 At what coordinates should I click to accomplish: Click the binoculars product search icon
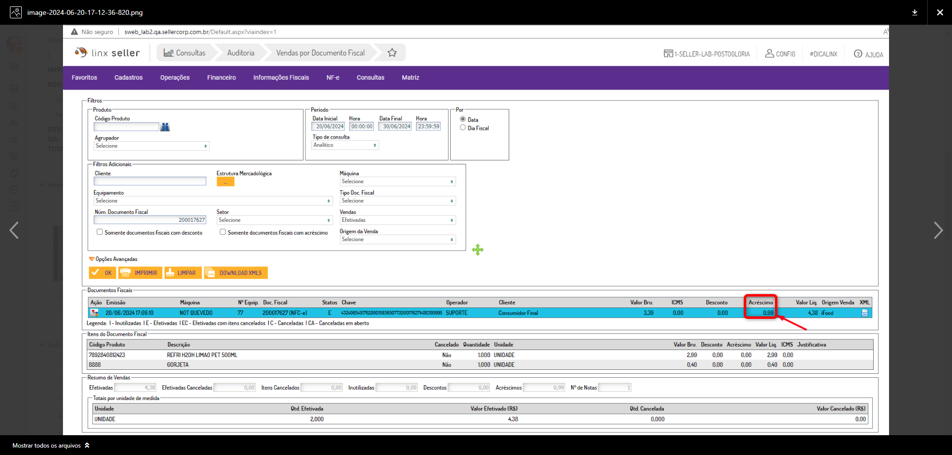165,127
